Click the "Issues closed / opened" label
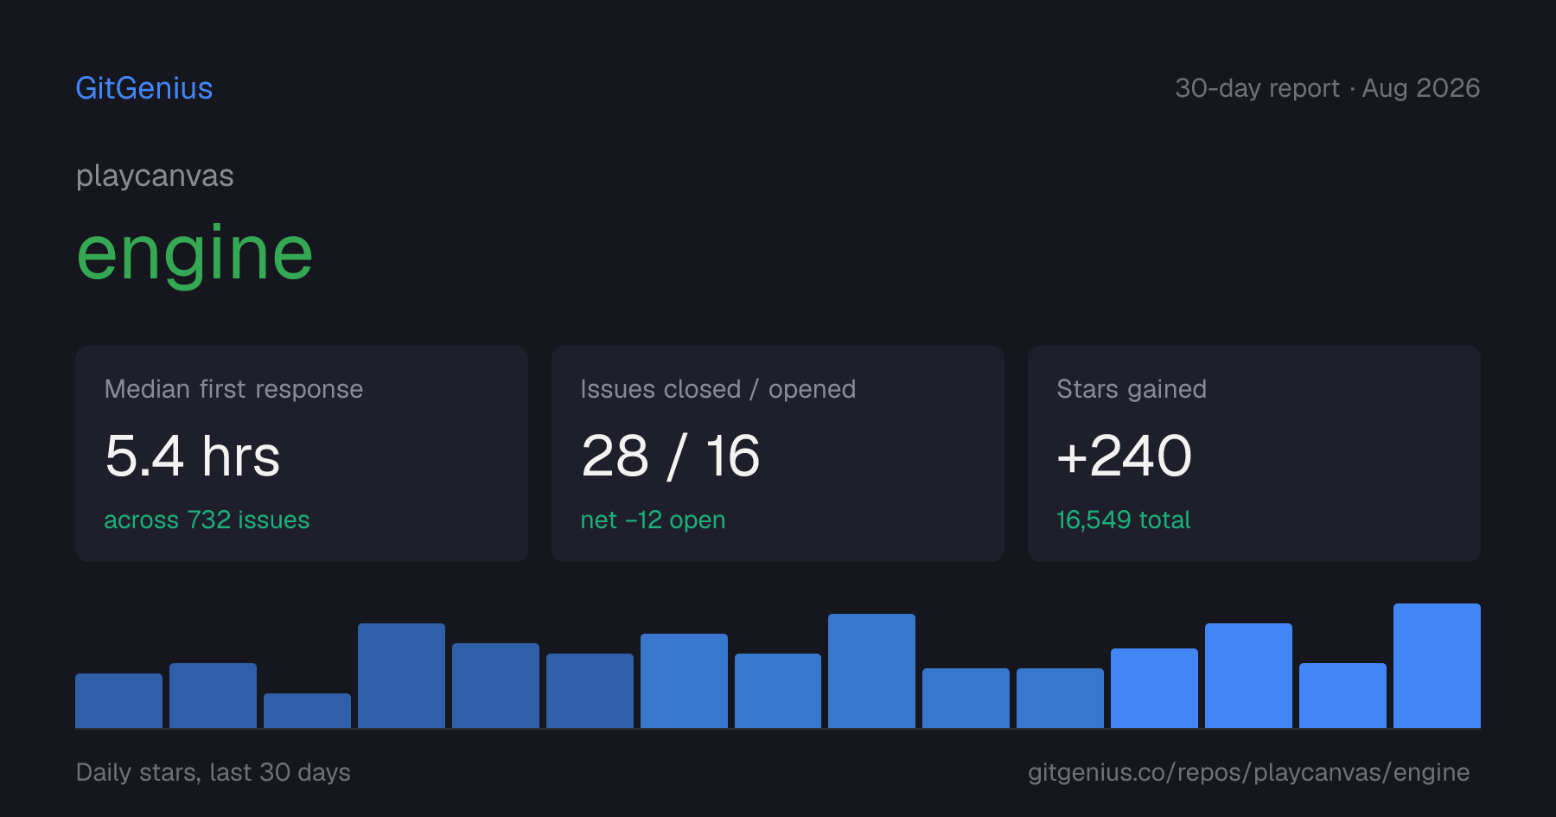This screenshot has height=817, width=1556. (x=717, y=389)
